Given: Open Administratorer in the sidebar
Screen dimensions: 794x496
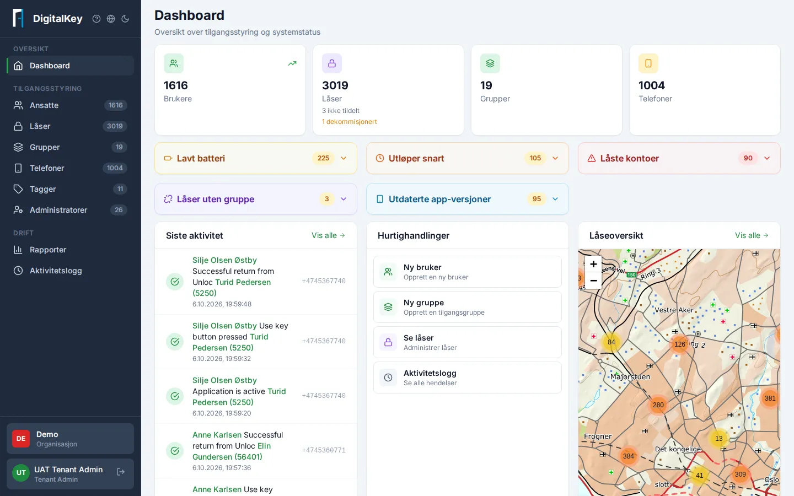Looking at the screenshot, I should pos(71,210).
